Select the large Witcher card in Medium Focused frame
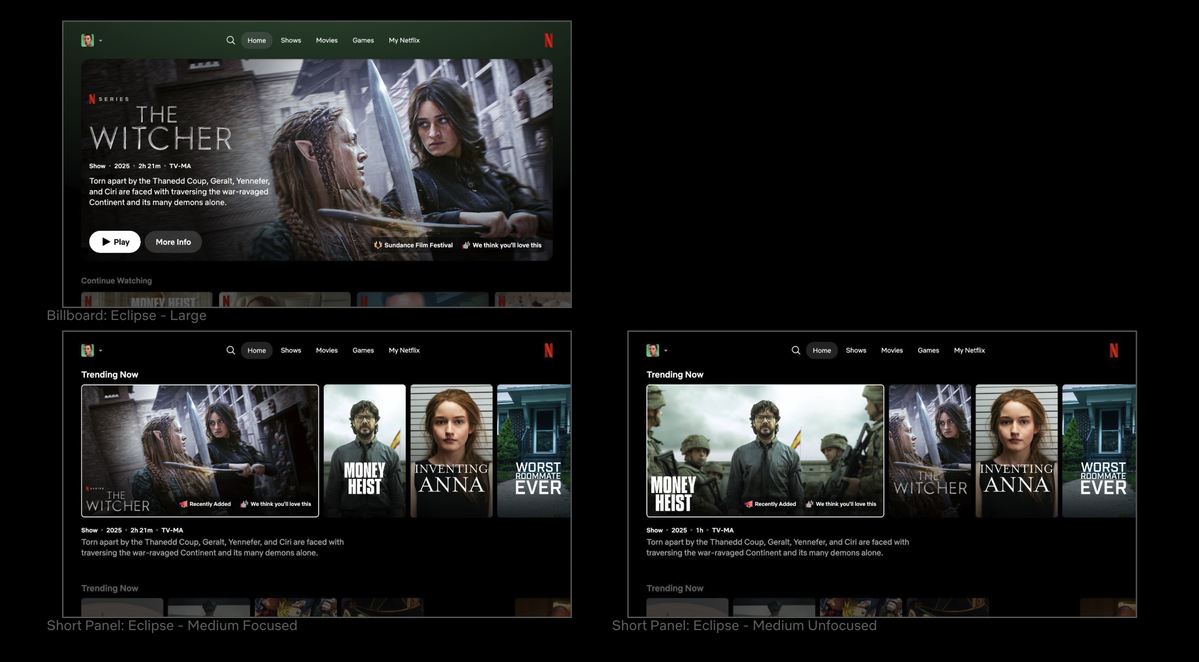Image resolution: width=1199 pixels, height=662 pixels. 200,451
